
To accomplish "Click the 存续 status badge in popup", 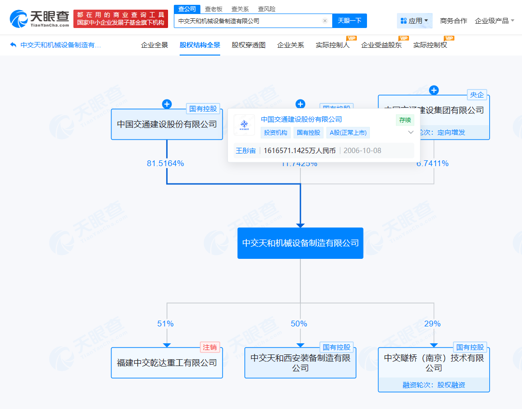I will pyautogui.click(x=405, y=120).
